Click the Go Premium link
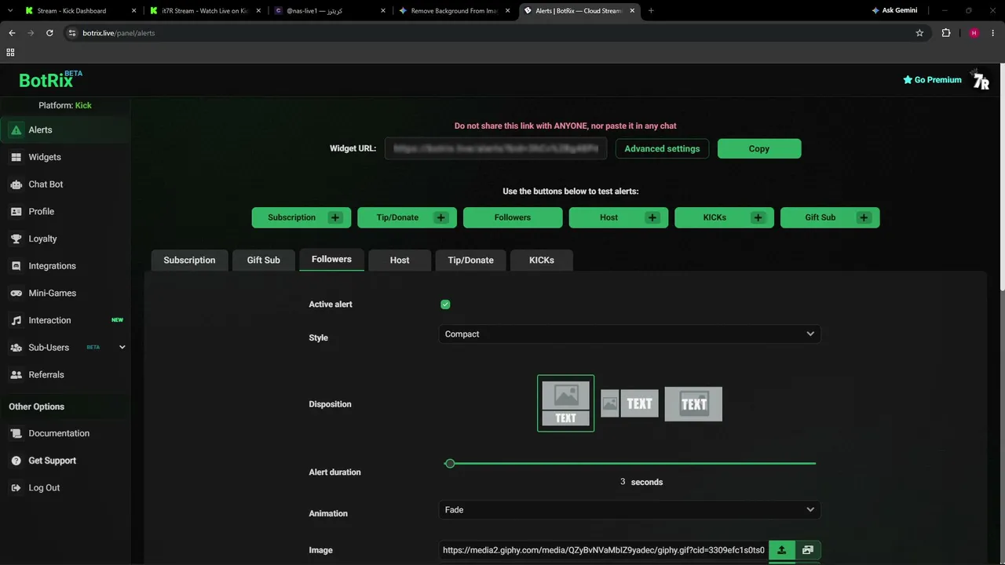 (932, 80)
